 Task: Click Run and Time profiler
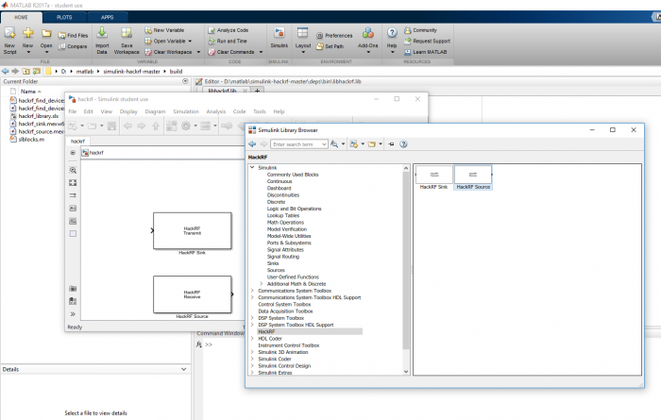pos(228,41)
